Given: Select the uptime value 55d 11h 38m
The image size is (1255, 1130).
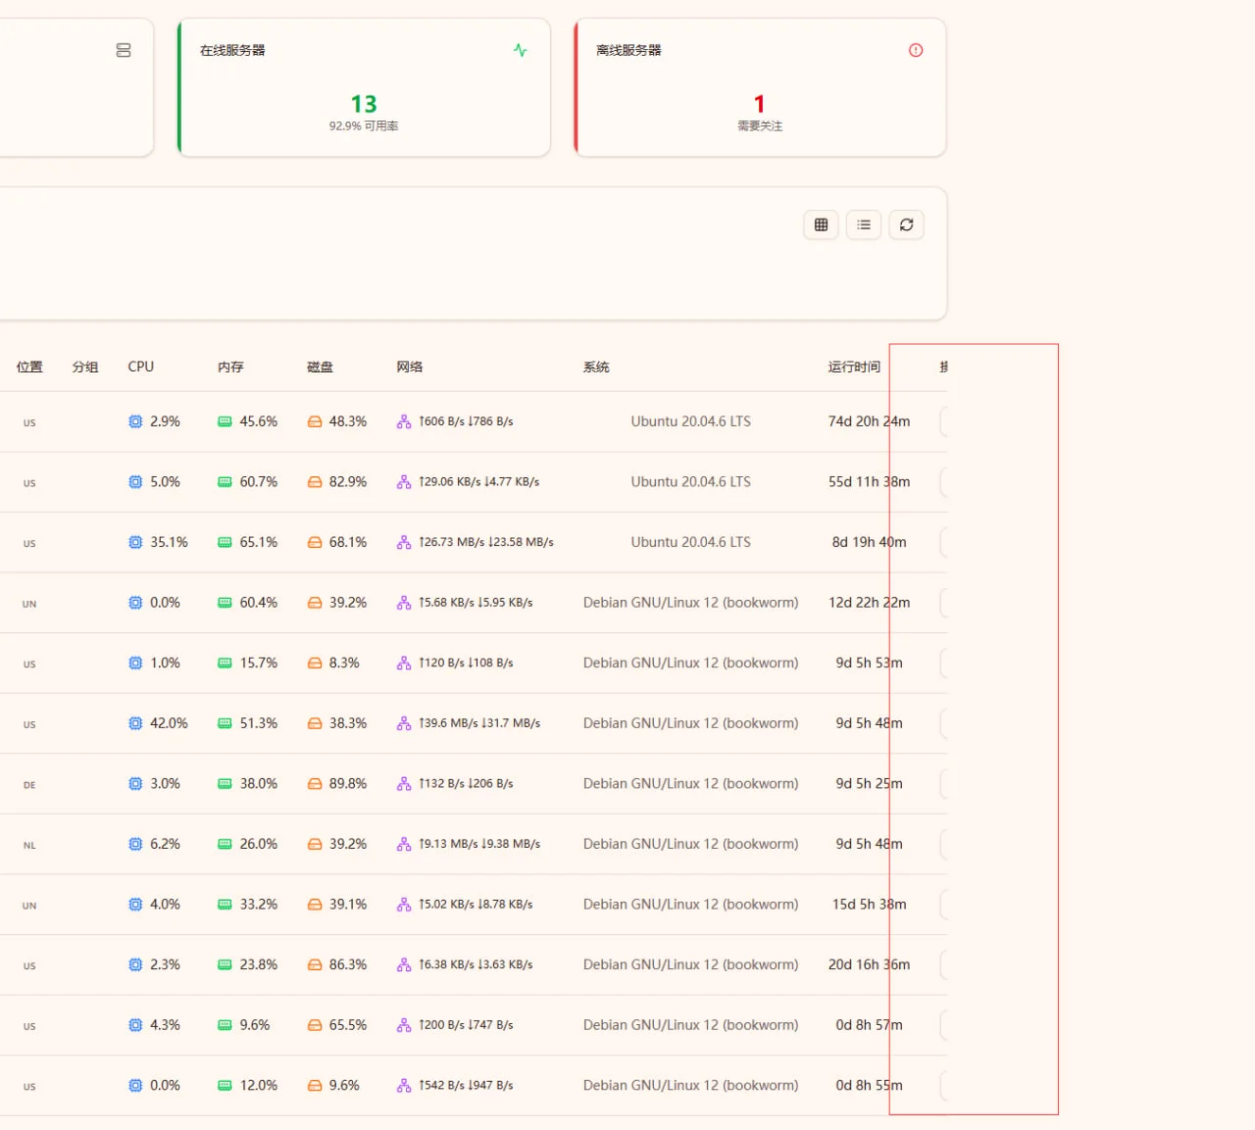Looking at the screenshot, I should (869, 482).
